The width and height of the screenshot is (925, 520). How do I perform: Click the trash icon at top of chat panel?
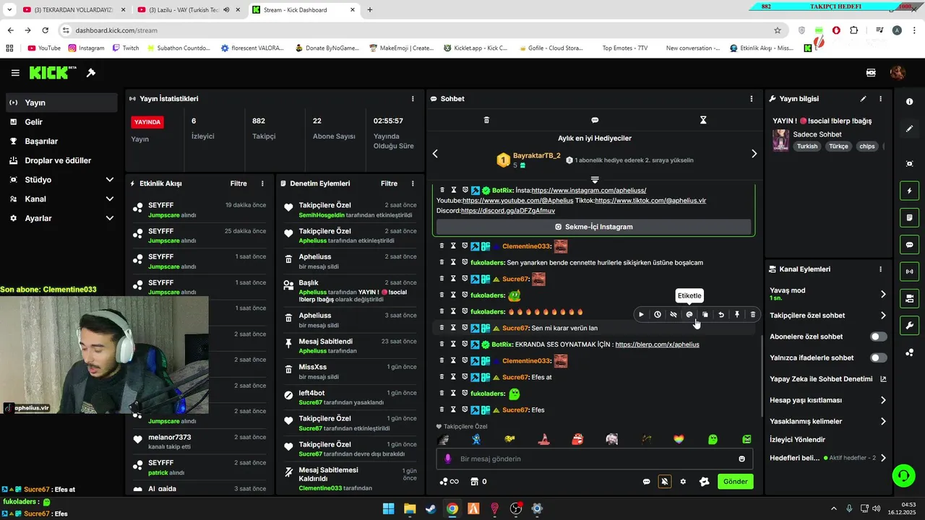pyautogui.click(x=486, y=120)
